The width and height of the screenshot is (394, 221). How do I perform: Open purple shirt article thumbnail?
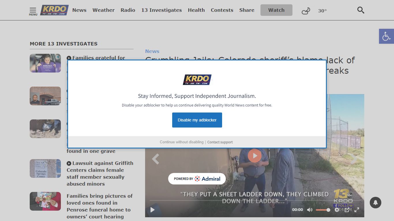click(45, 63)
